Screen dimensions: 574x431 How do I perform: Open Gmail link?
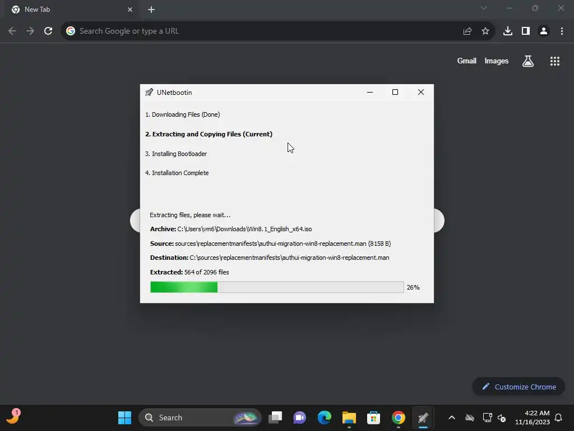point(467,61)
